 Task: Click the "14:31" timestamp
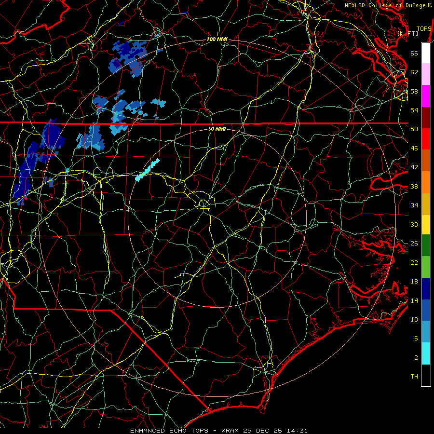pyautogui.click(x=297, y=431)
